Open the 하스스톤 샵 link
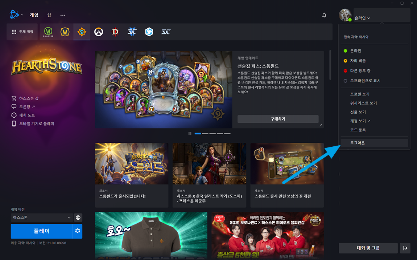The height and width of the screenshot is (260, 417). 25,98
